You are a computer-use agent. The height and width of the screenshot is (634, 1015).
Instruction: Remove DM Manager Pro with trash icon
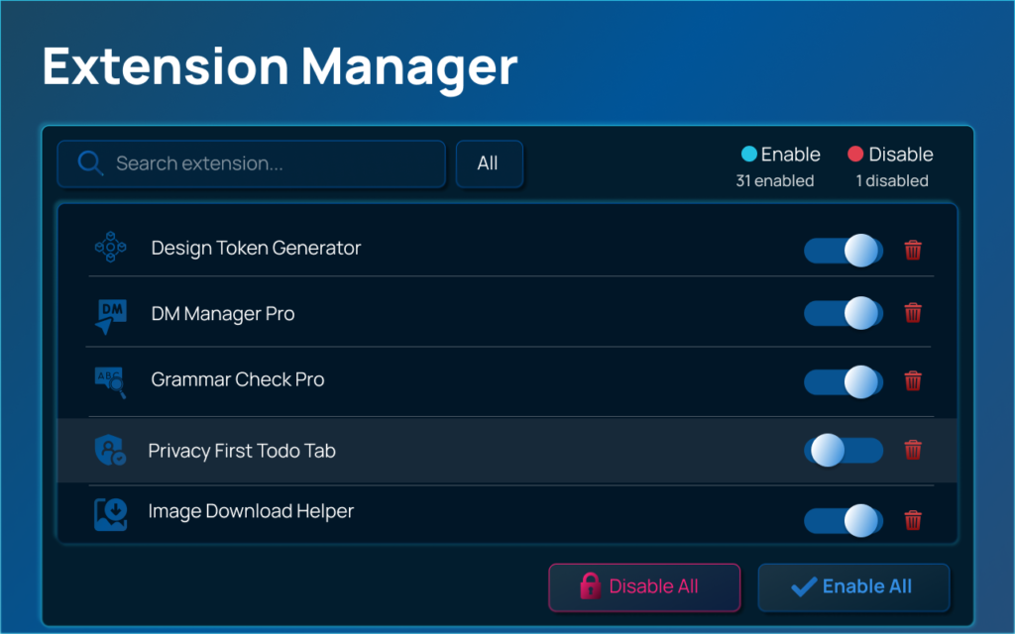click(x=913, y=313)
